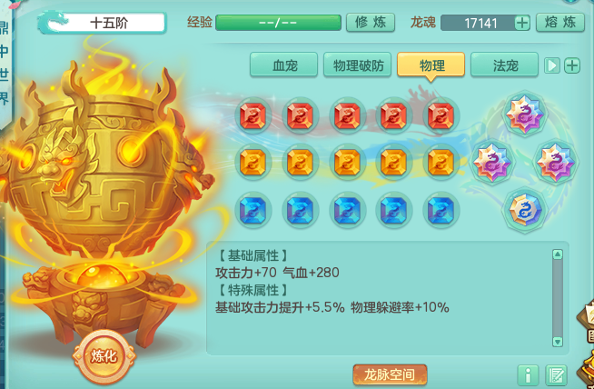The height and width of the screenshot is (389, 594).
Task: Open 龙脉空间 button
Action: click(x=390, y=374)
